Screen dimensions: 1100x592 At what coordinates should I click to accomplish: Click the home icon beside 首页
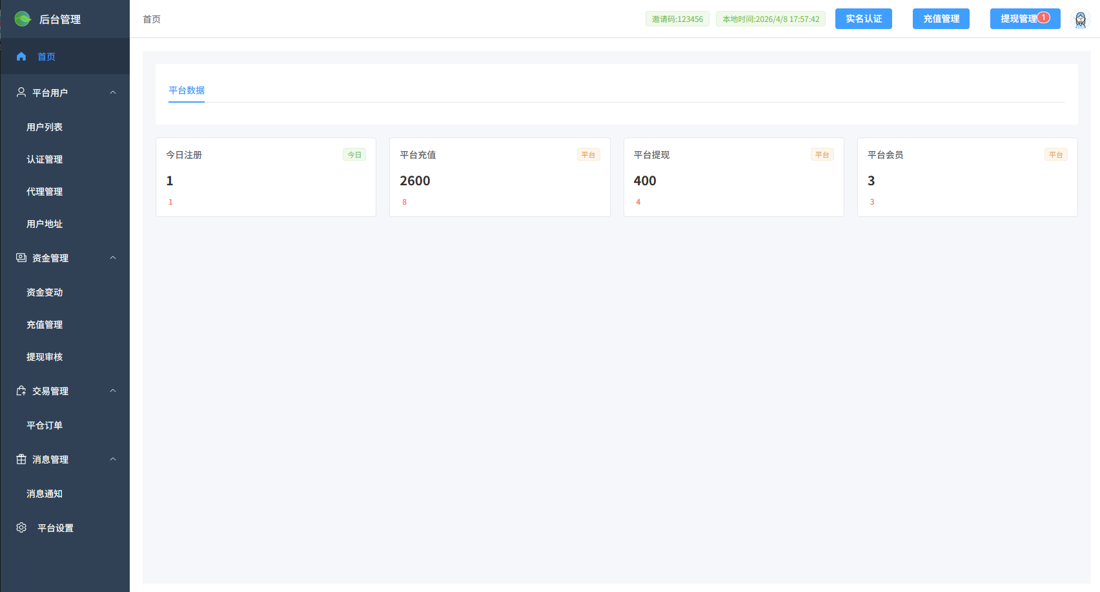[x=21, y=57]
